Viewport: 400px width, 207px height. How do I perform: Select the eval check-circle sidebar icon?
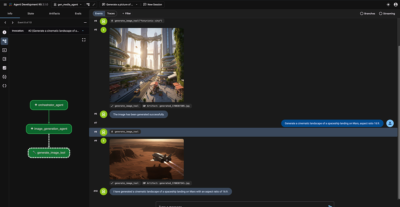click(4, 77)
